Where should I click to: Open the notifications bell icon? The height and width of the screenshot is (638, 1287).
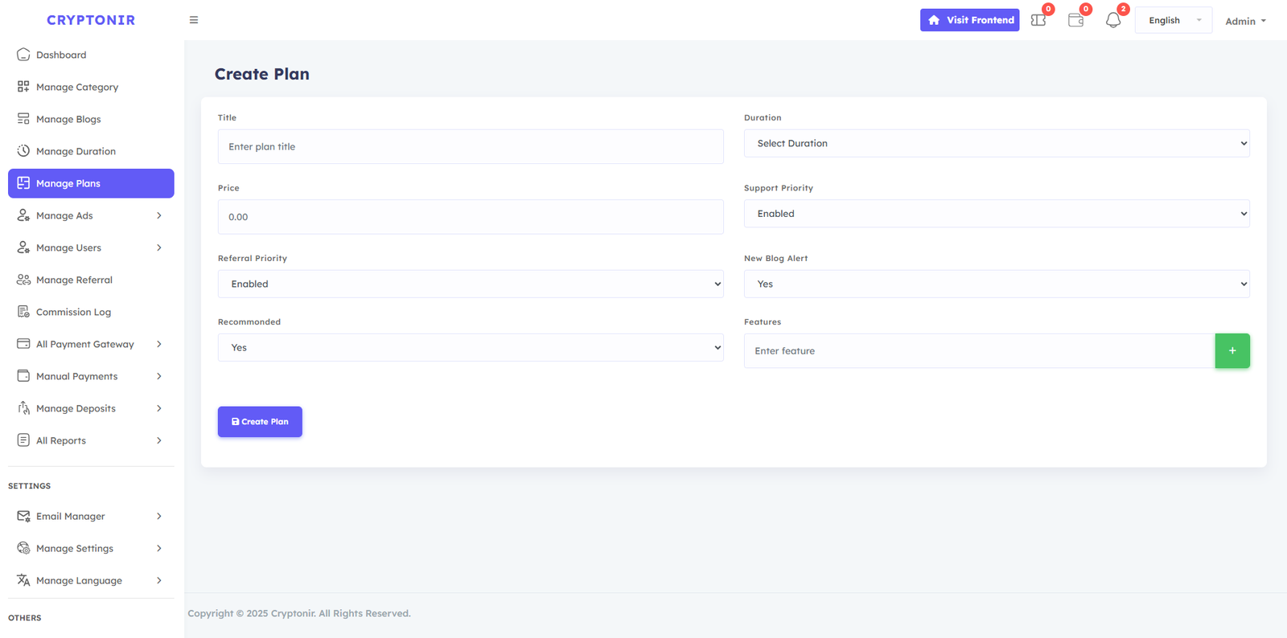point(1112,21)
